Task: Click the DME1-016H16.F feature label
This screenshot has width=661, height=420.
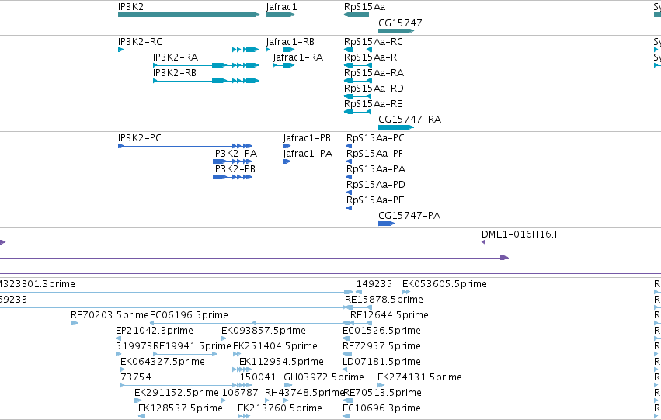Action: [x=520, y=234]
